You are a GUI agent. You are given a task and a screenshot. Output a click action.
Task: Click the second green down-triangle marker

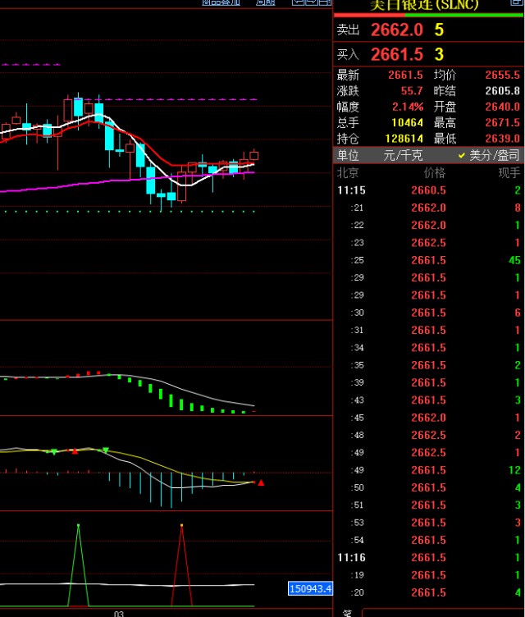pyautogui.click(x=105, y=450)
